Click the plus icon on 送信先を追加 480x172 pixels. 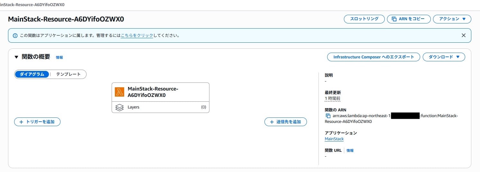pyautogui.click(x=272, y=122)
